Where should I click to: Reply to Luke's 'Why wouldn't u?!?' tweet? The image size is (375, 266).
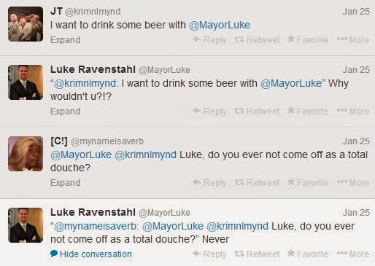pyautogui.click(x=209, y=112)
